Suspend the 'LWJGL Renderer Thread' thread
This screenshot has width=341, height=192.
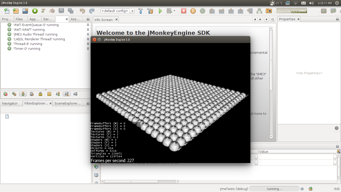88,39
